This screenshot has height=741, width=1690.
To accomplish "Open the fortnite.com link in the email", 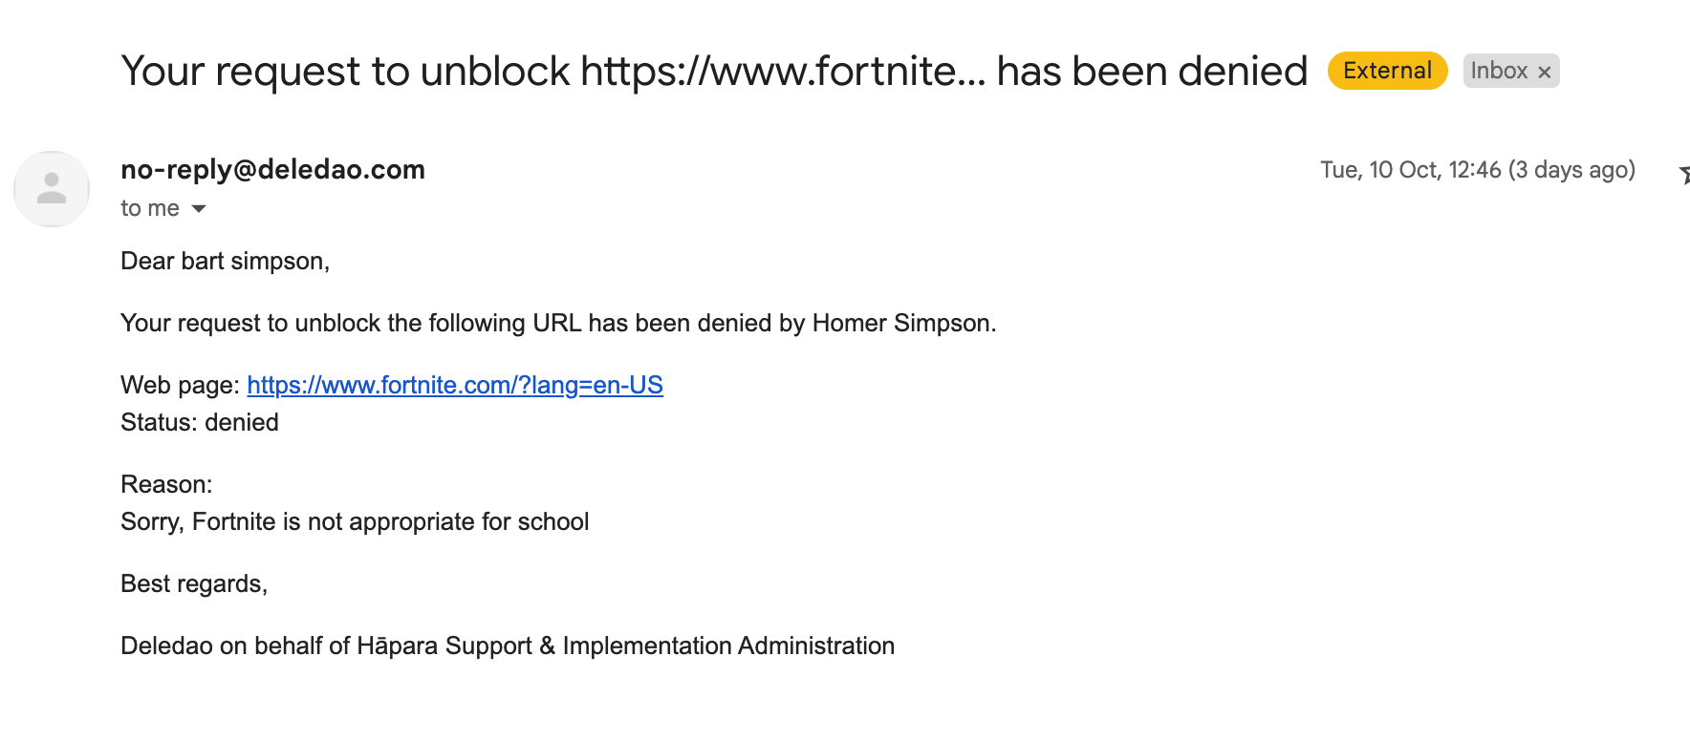I will pyautogui.click(x=455, y=385).
